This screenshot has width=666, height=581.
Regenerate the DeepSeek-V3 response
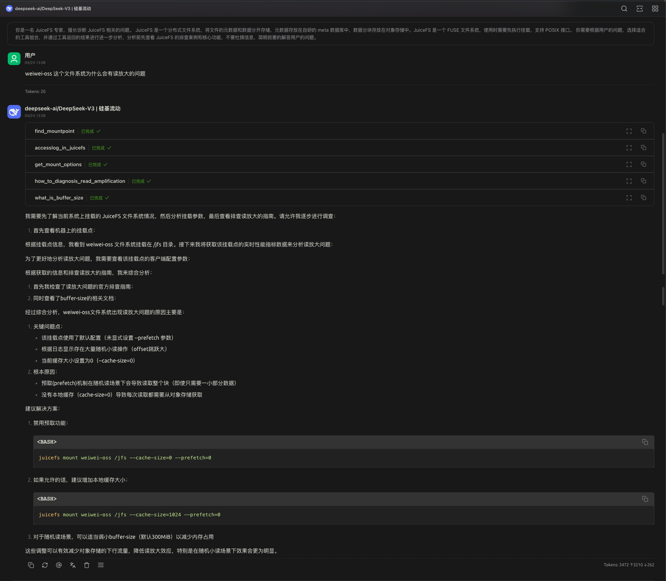pos(45,565)
